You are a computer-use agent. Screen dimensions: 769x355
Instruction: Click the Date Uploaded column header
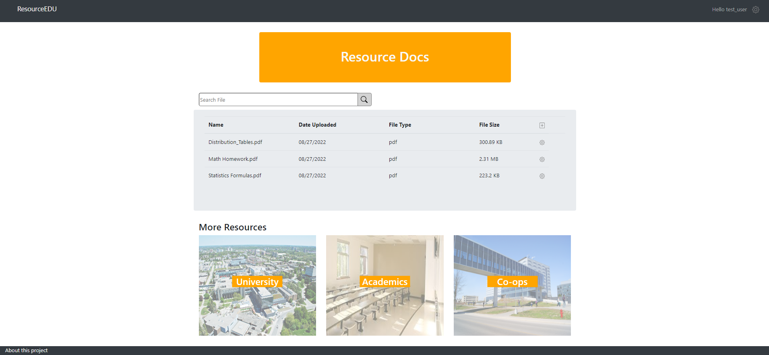coord(317,125)
